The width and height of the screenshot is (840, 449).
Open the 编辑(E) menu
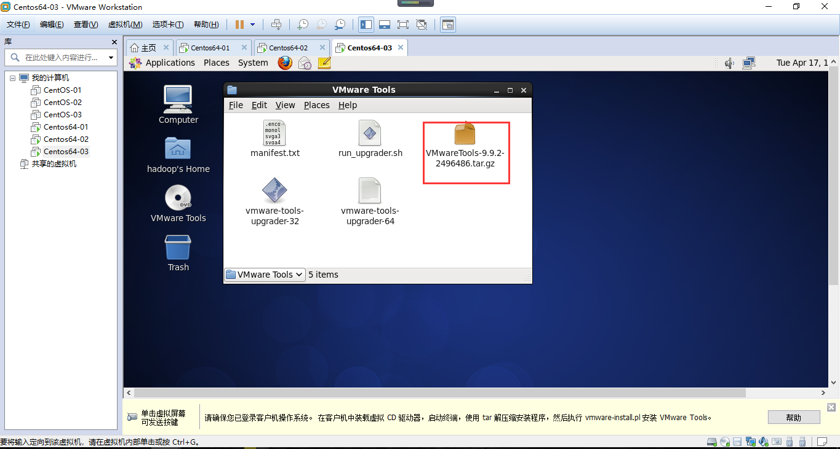[x=52, y=25]
